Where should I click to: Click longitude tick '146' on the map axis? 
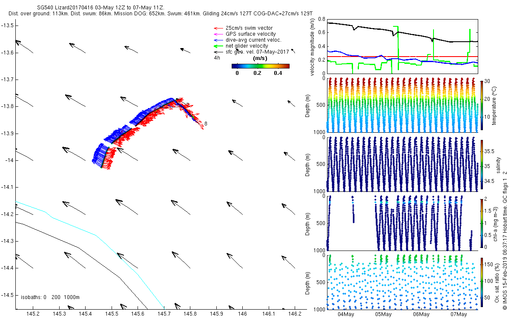click(242, 314)
